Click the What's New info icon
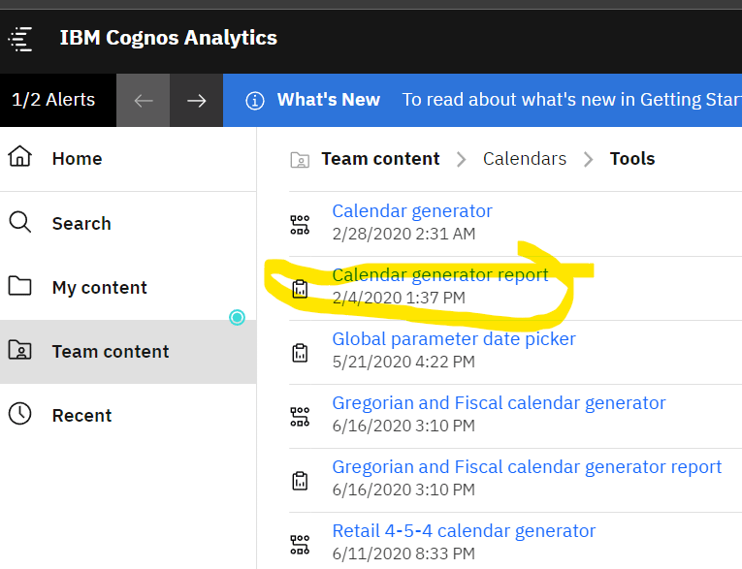Viewport: 742px width, 569px height. coord(255,101)
